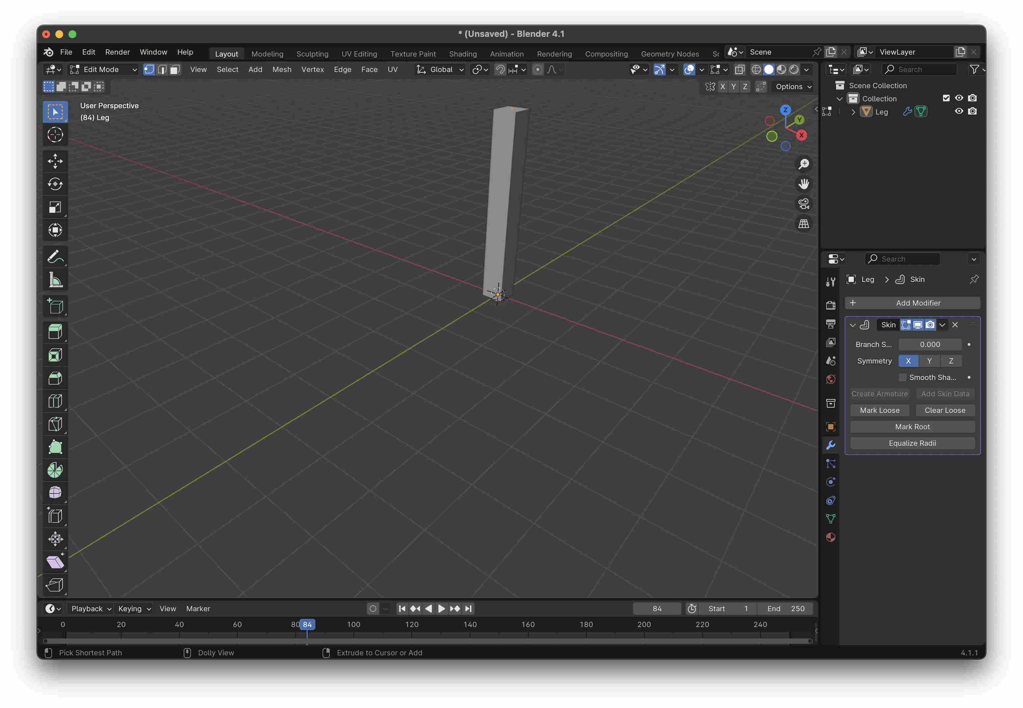This screenshot has width=1023, height=708.
Task: Open the Material properties tab icon
Action: [x=831, y=538]
